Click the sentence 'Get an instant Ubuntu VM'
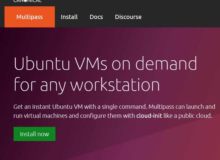Viewport: 220px width, 160px height. pos(48,107)
